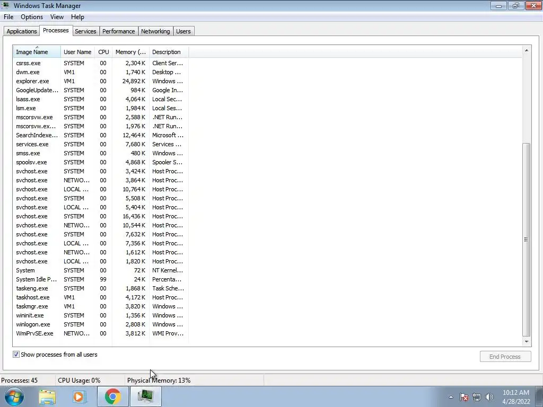Click CPU Usage: 0% status entry
The width and height of the screenshot is (543, 407).
coord(79,381)
